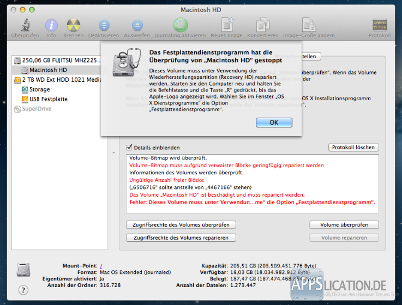Click the log line Volume-Bitmap wird überprüft

pyautogui.click(x=168, y=158)
